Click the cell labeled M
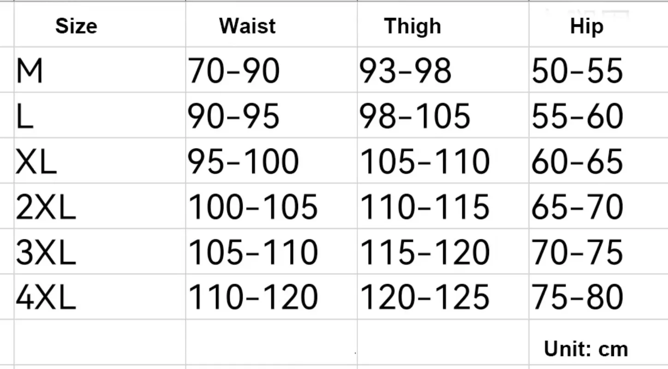The image size is (668, 369). 100,70
